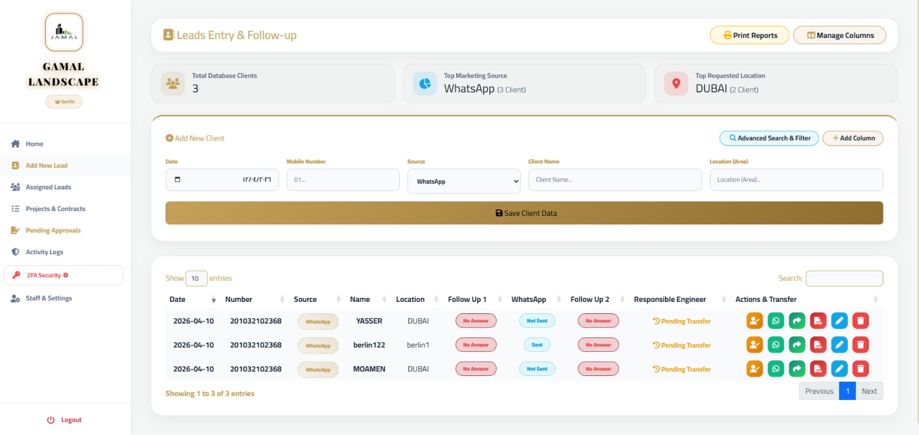Sort the table by Location column
This screenshot has height=435, width=919.
pos(418,300)
